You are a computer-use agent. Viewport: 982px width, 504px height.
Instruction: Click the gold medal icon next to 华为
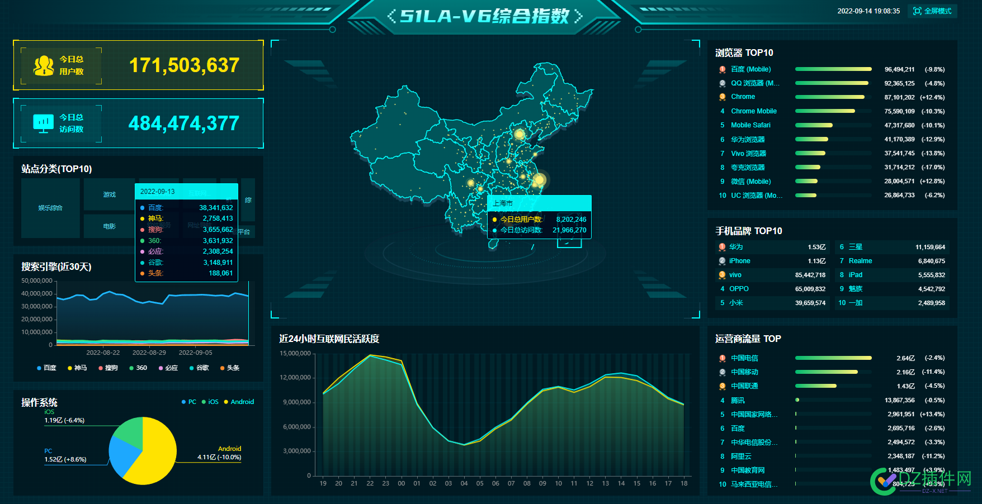[722, 247]
